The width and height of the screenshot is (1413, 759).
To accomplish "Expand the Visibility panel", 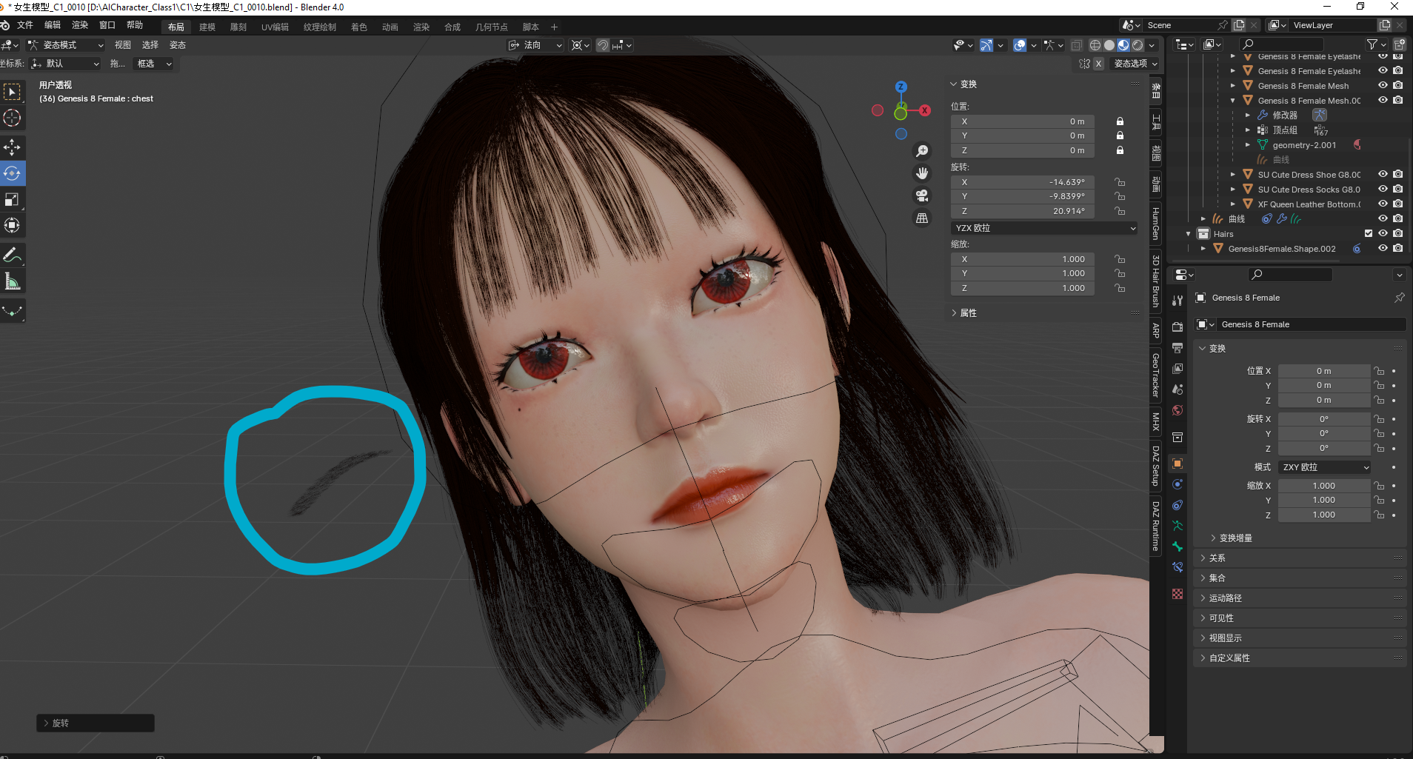I will 1300,618.
